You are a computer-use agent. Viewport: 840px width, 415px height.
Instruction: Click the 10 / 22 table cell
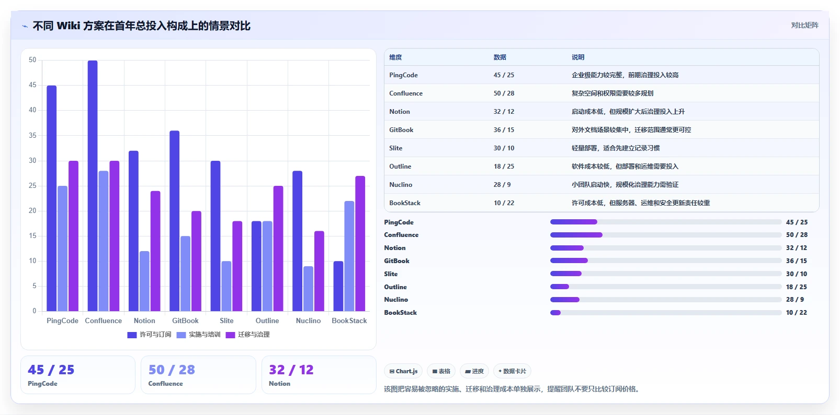pos(504,203)
